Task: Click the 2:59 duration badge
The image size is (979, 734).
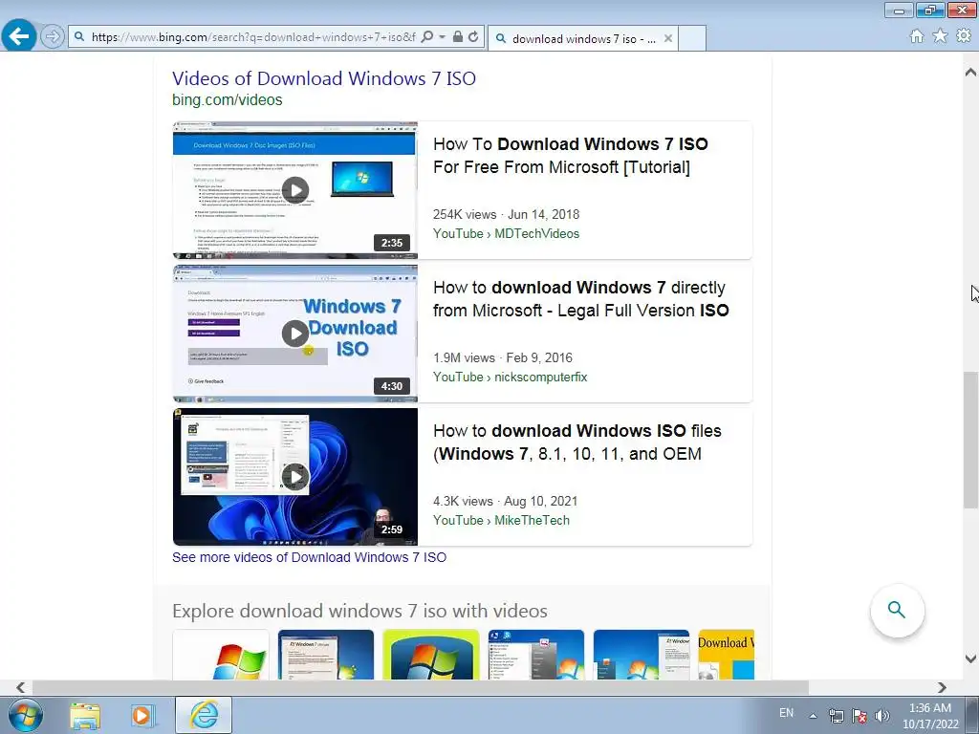Action: (x=392, y=529)
